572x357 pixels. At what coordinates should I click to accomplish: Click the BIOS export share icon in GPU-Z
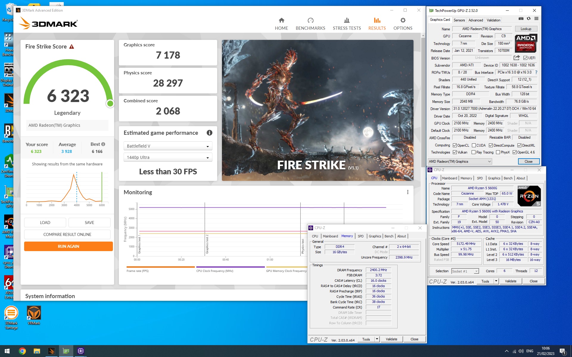tap(517, 58)
